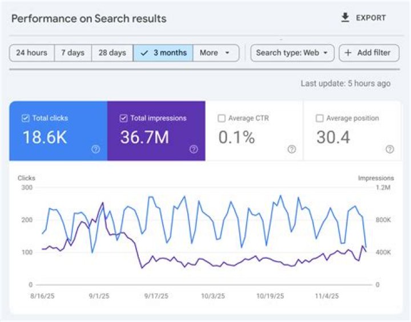
Task: Open help icon on Total impressions card
Action: 194,149
